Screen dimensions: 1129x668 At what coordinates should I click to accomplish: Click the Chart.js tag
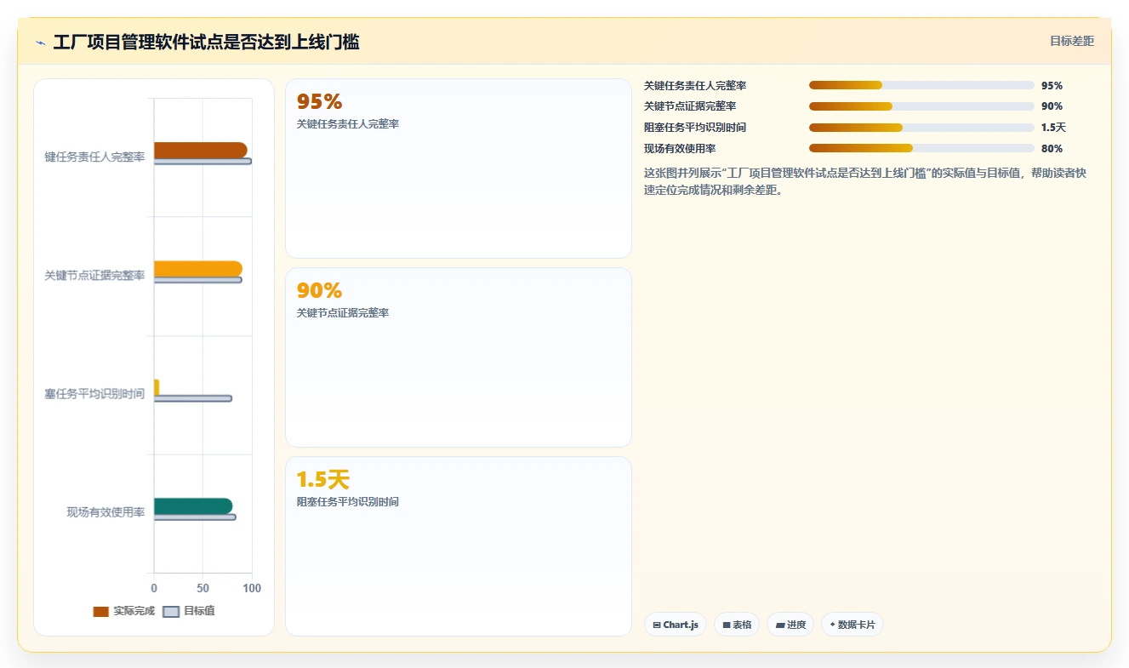point(676,625)
